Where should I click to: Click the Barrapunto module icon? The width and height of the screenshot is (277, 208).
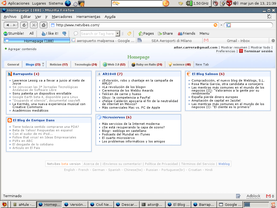(x=10, y=74)
